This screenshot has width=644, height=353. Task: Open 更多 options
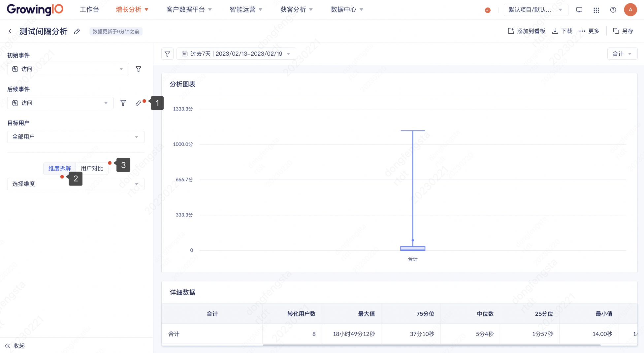[589, 31]
